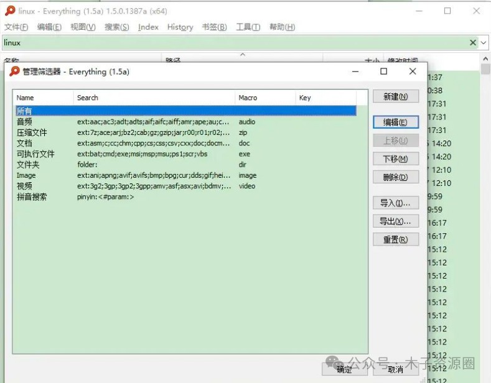
Task: Click the Move Down (下移) button
Action: (x=396, y=159)
